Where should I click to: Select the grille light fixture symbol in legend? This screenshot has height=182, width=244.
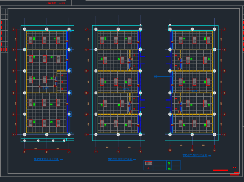[148, 163]
